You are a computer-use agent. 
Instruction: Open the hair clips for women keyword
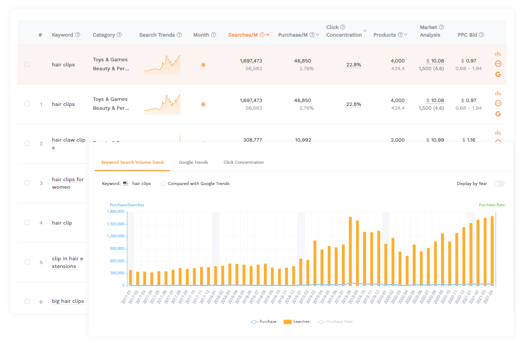point(68,183)
